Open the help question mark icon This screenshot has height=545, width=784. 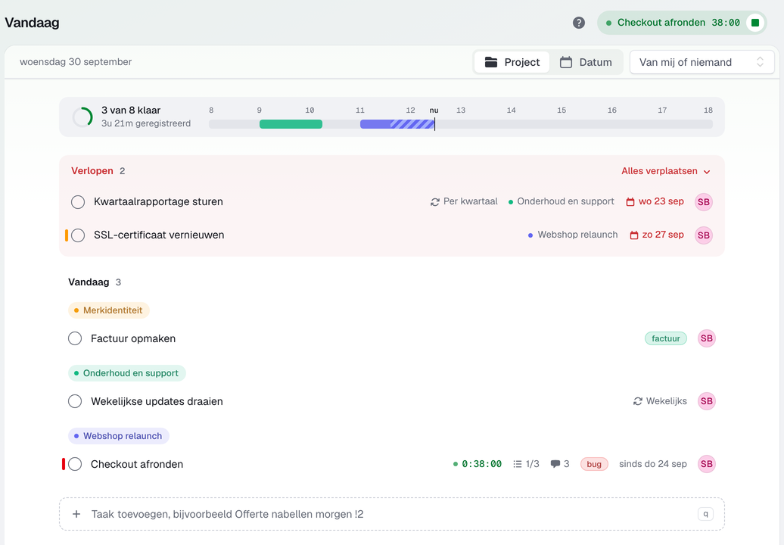click(578, 23)
